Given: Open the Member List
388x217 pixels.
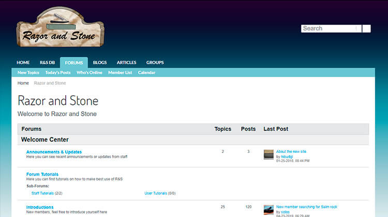Looking at the screenshot, I should pyautogui.click(x=120, y=72).
